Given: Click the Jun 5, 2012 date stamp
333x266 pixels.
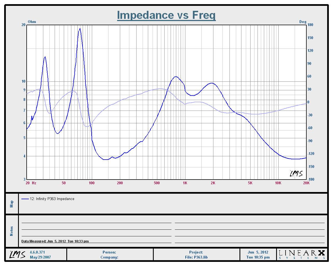Looking at the screenshot, I should [x=258, y=252].
